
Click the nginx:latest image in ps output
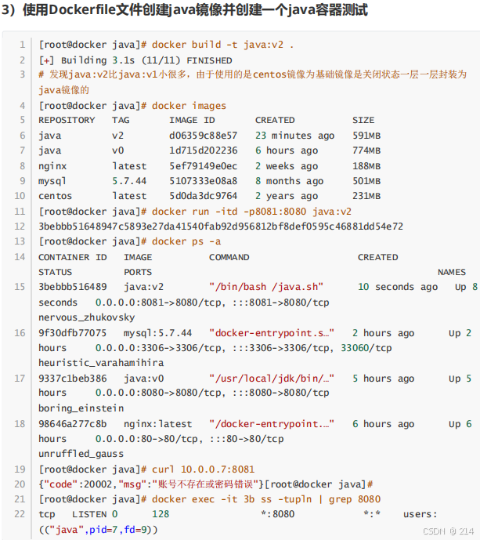[158, 424]
